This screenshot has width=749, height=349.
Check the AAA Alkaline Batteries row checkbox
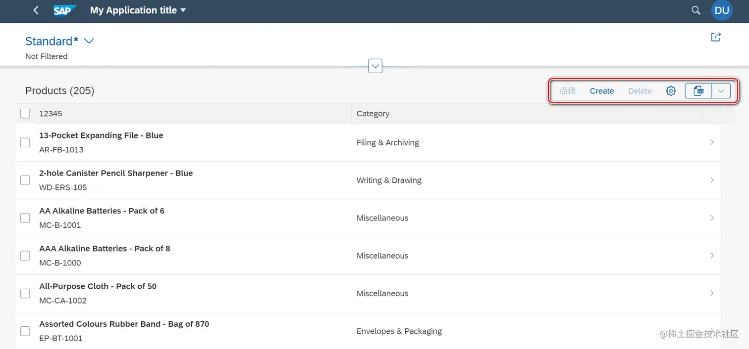click(x=25, y=256)
